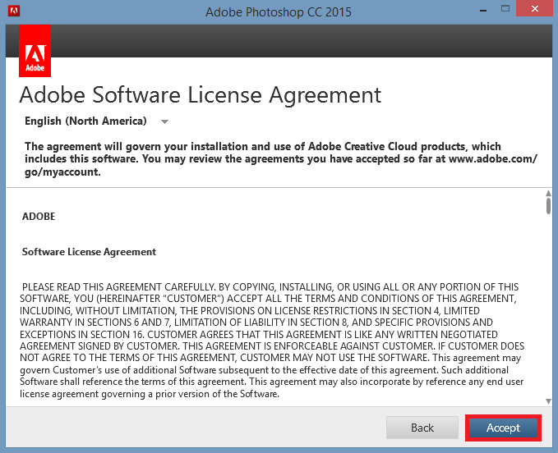Click the bold 'Software License Agreement' subheading
This screenshot has height=453, width=558.
[x=89, y=252]
